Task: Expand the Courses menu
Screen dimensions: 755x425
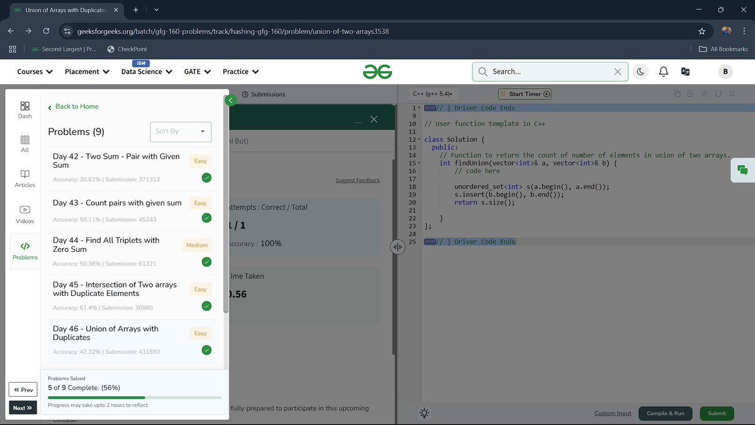Action: pyautogui.click(x=35, y=72)
